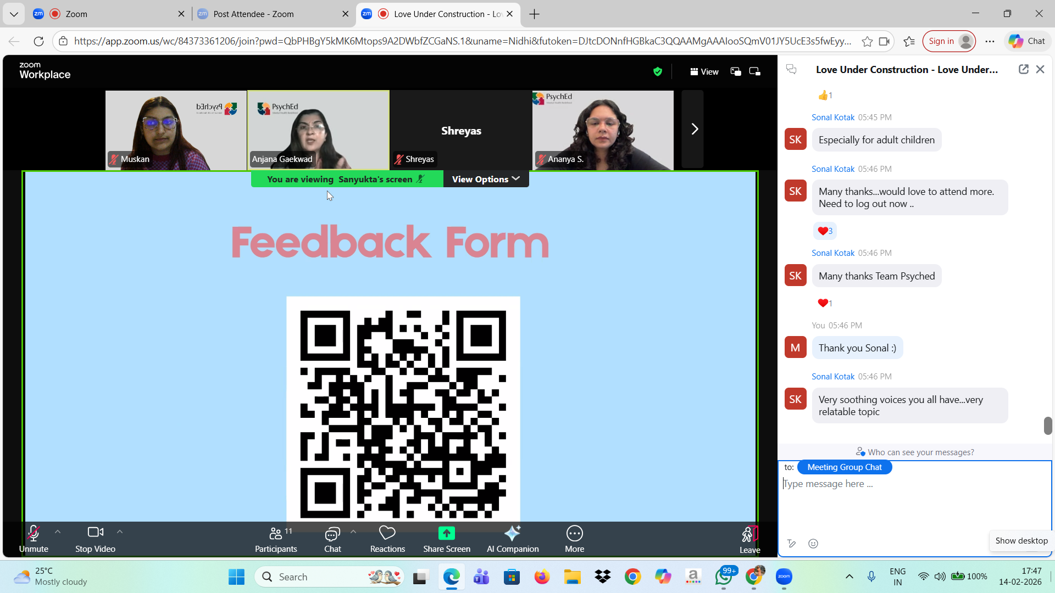Click the AI Companion sparkle icon
The width and height of the screenshot is (1055, 593).
[x=512, y=533]
